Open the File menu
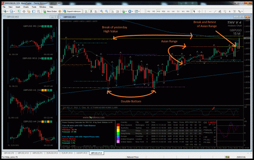The width and height of the screenshot is (254, 160). point(4,7)
